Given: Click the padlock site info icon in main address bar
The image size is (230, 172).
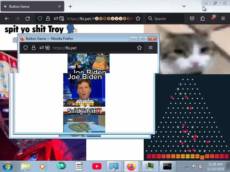Looking at the screenshot, I should pyautogui.click(x=48, y=18).
